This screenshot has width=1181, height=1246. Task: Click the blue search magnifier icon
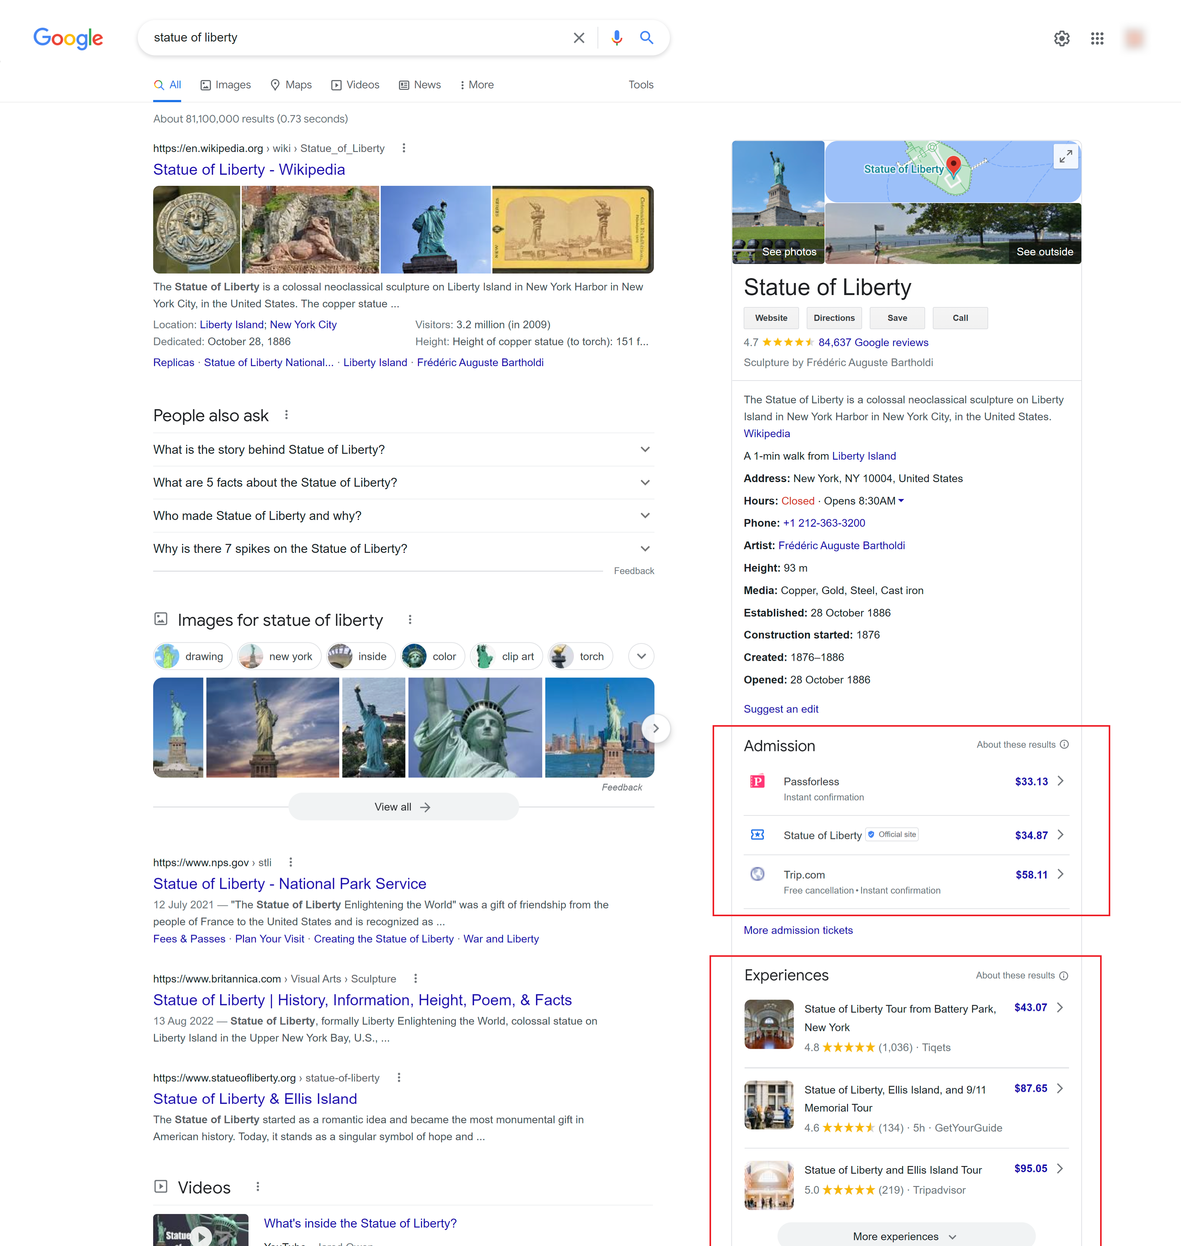click(646, 38)
